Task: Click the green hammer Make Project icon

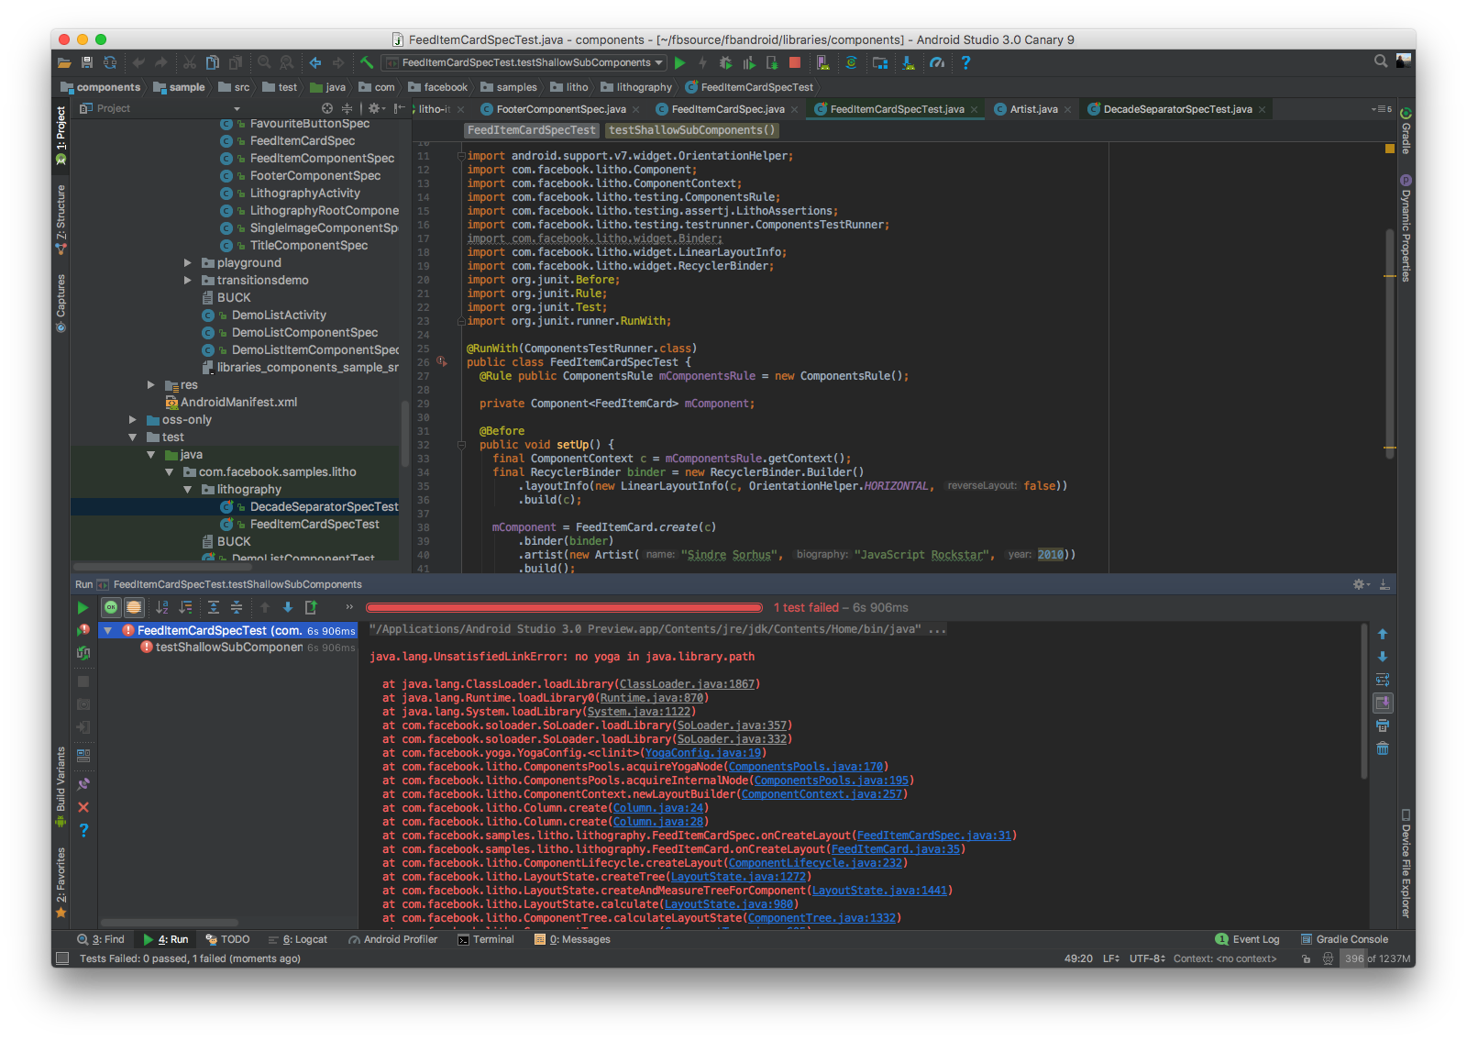Action: [x=367, y=62]
